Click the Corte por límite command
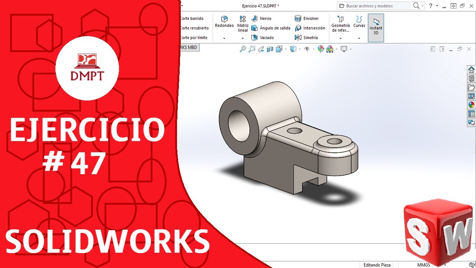Image resolution: width=476 pixels, height=268 pixels. [x=193, y=38]
